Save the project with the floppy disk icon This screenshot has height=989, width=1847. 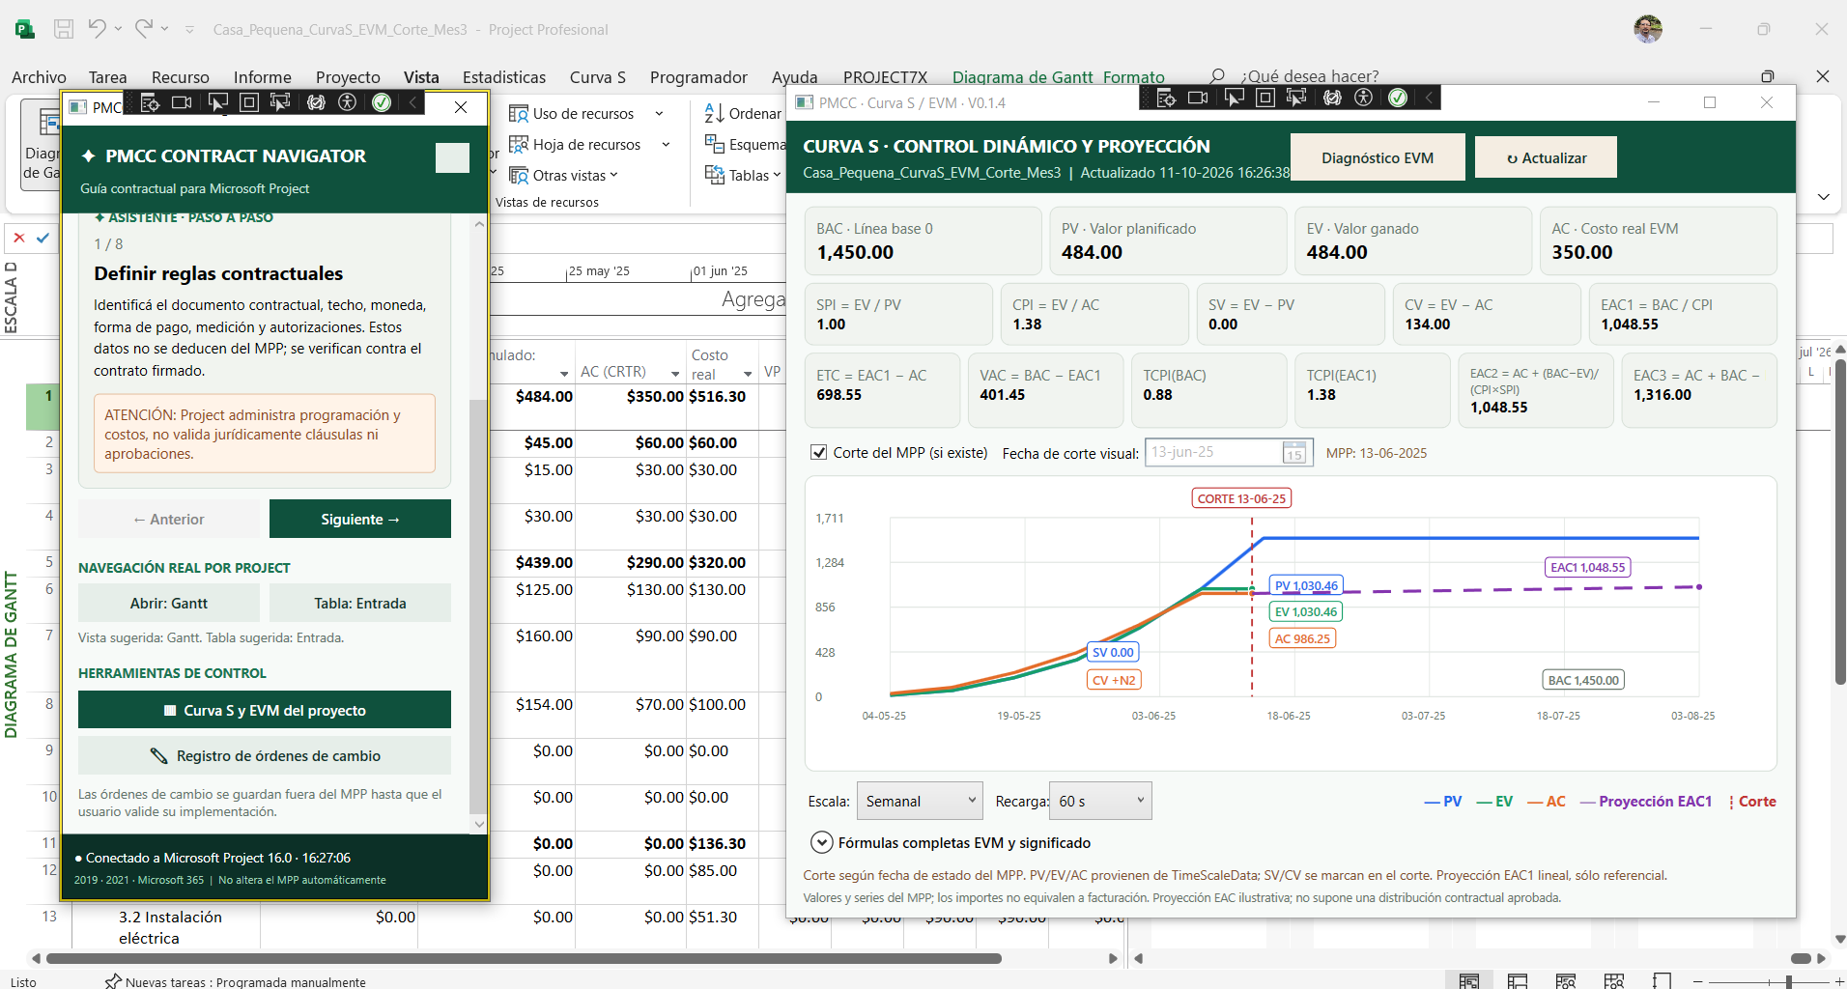(x=64, y=29)
